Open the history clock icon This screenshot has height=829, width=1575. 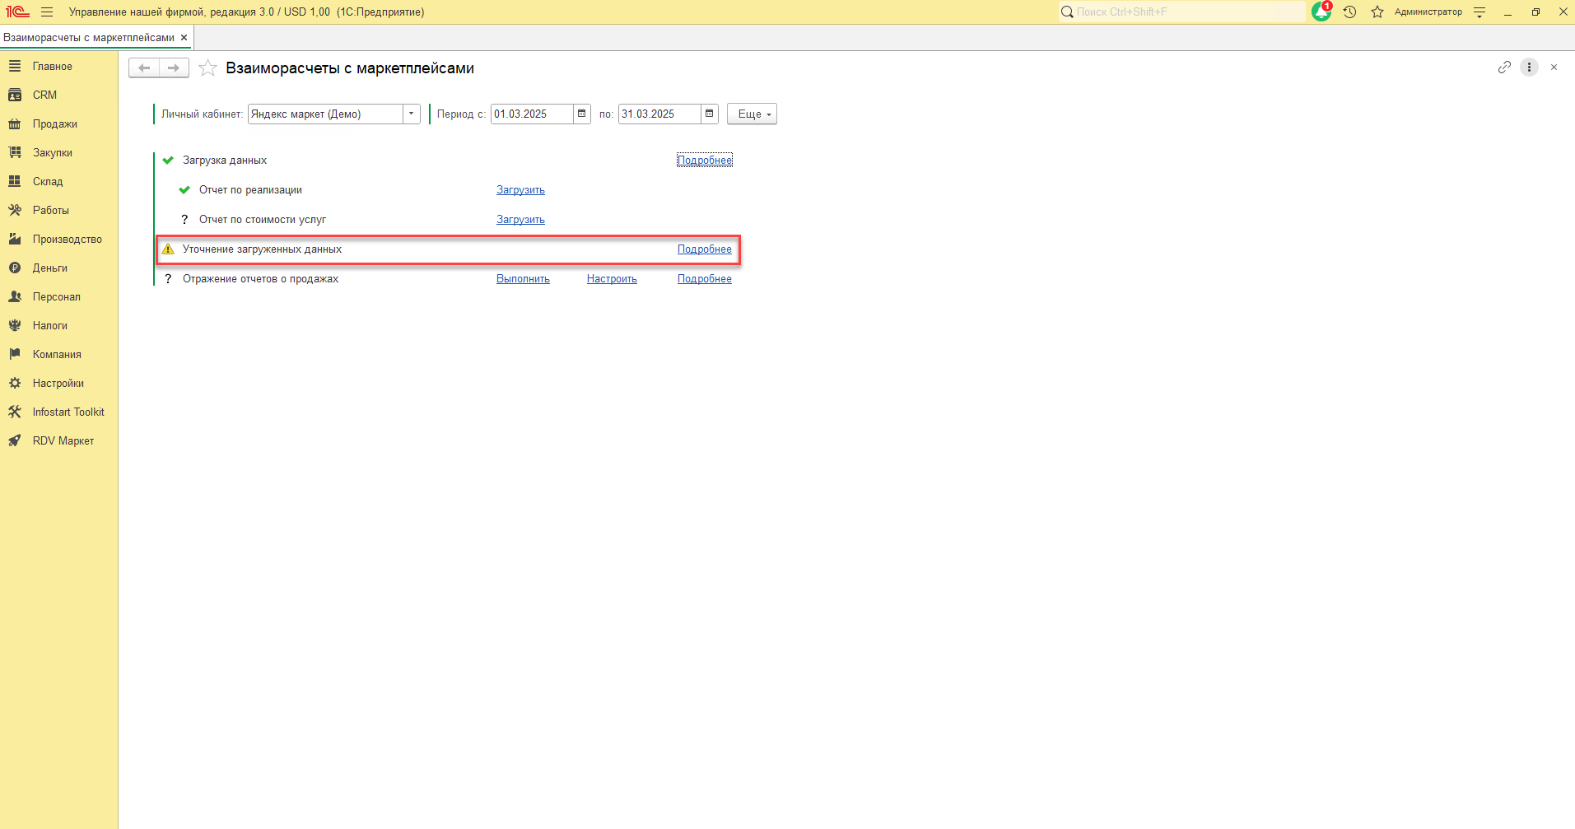pos(1349,12)
